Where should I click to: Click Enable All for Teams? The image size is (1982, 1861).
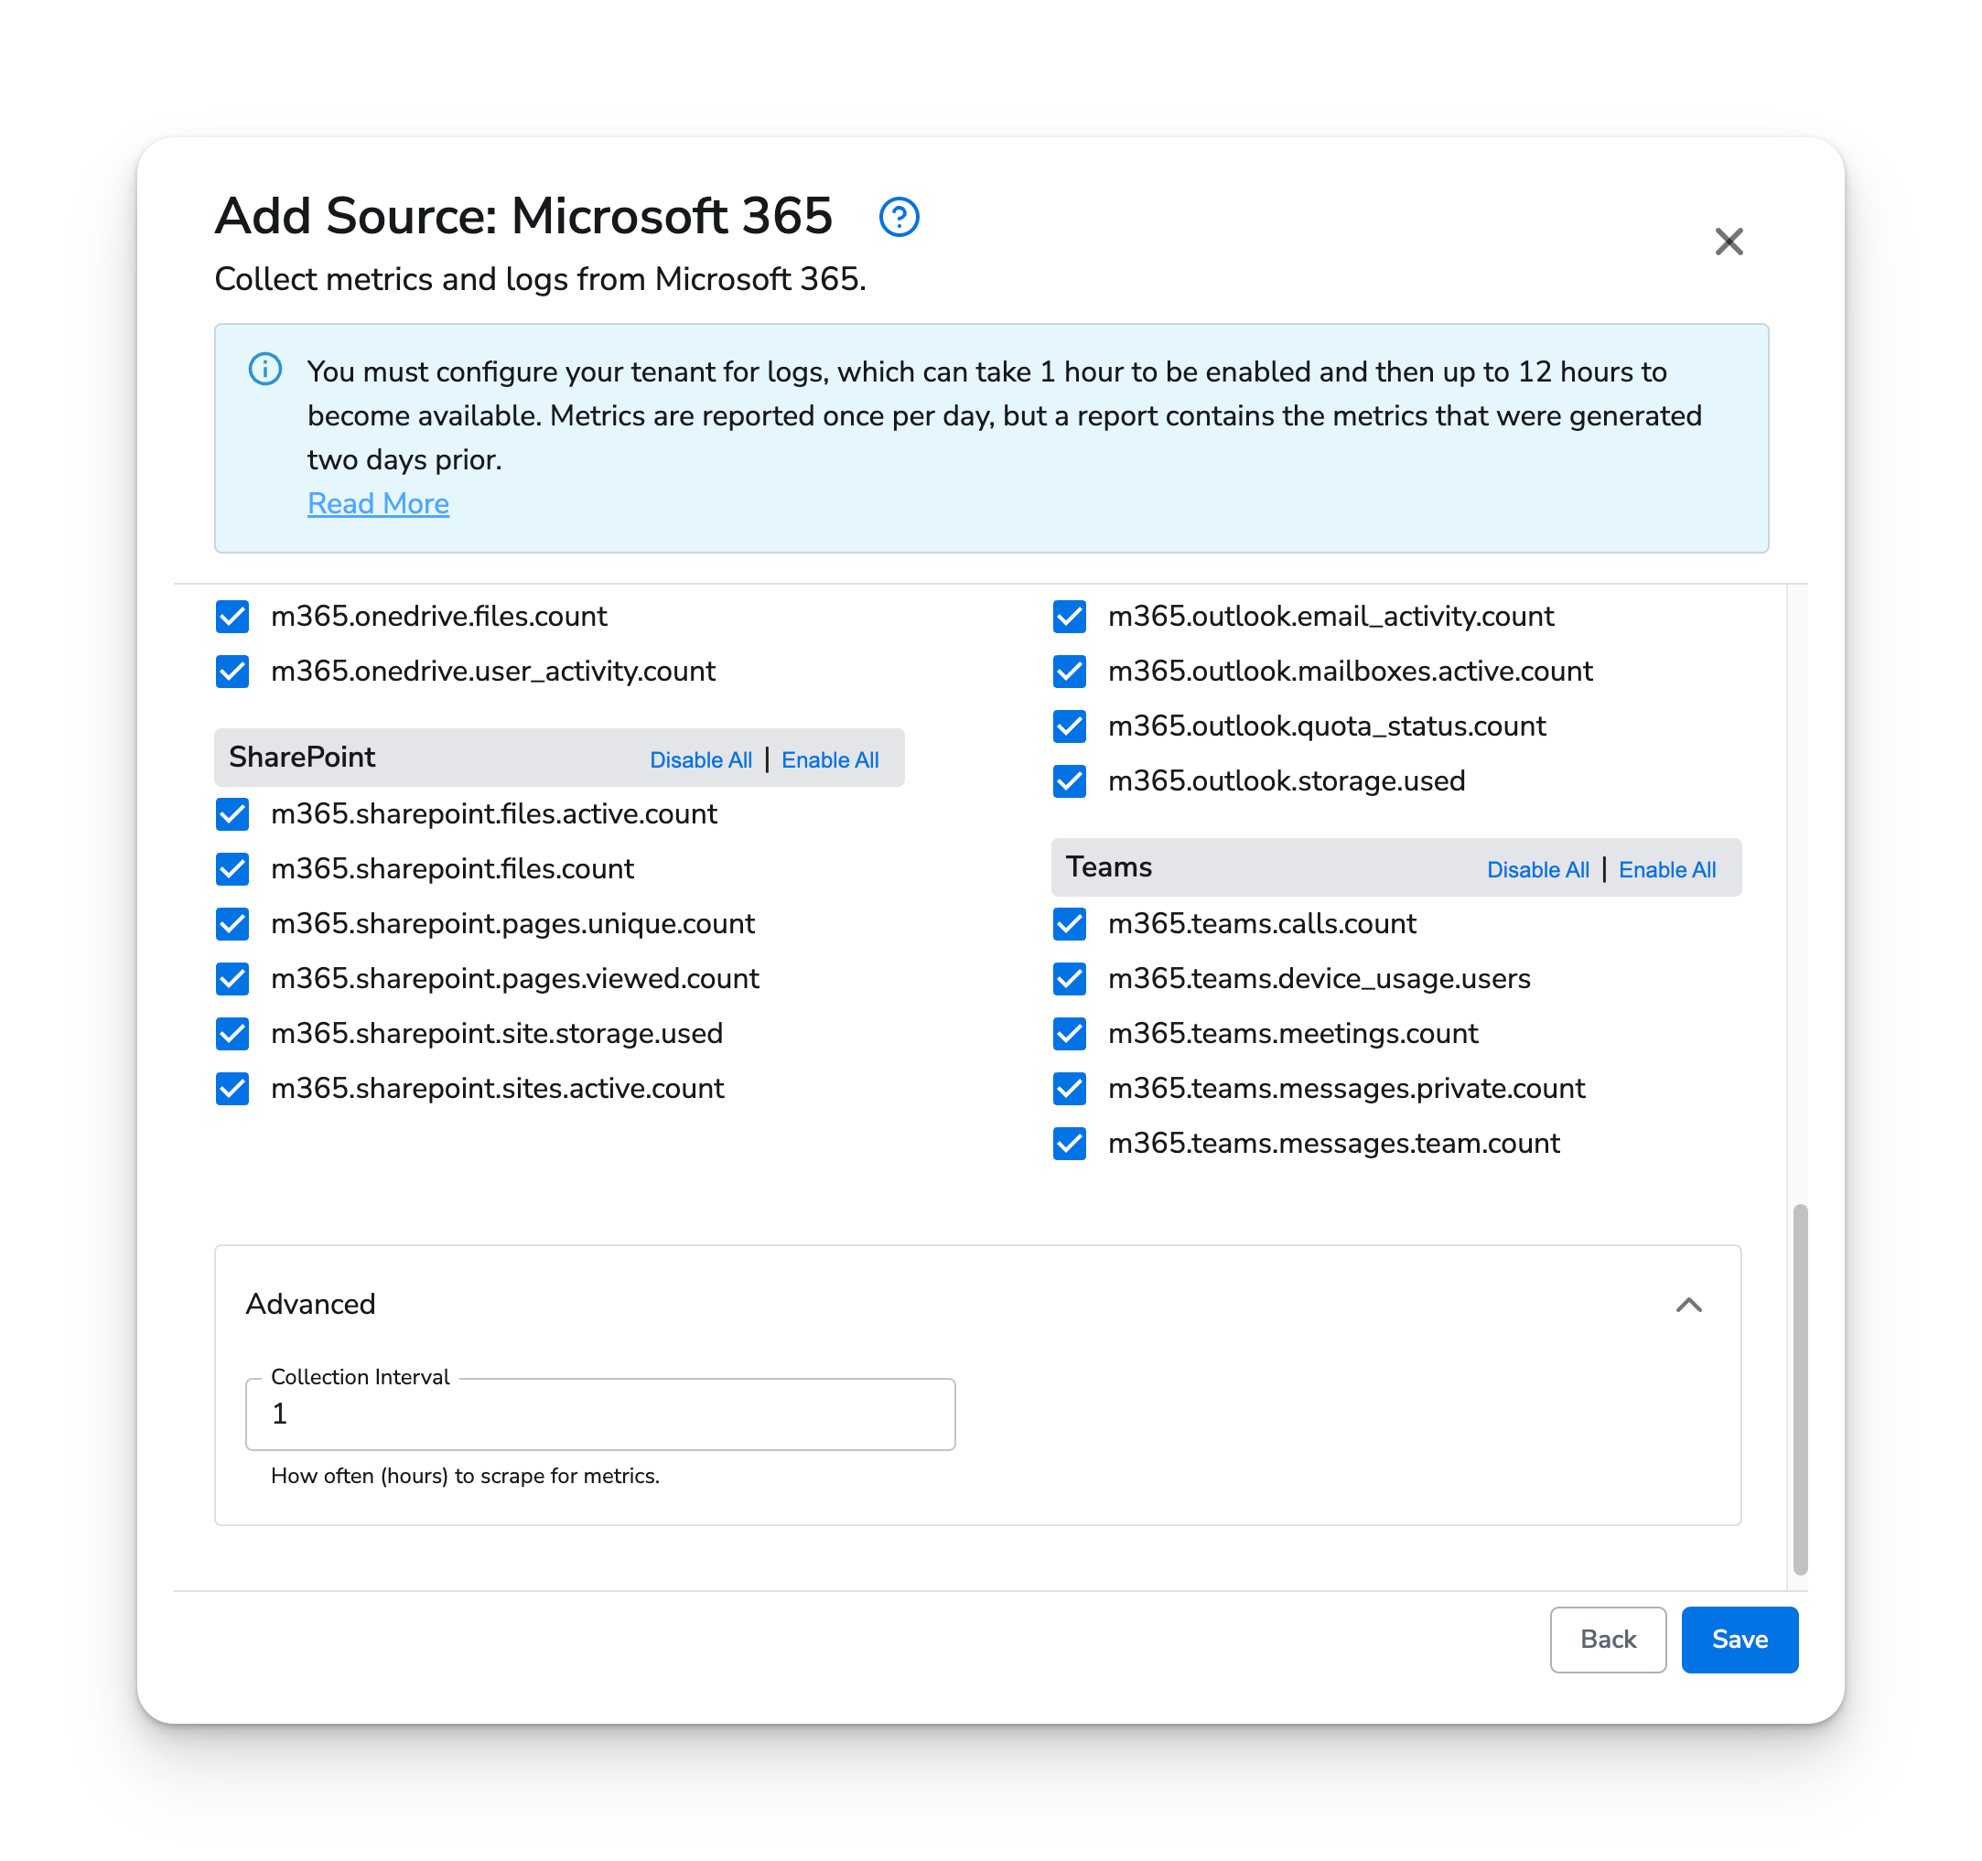tap(1666, 869)
